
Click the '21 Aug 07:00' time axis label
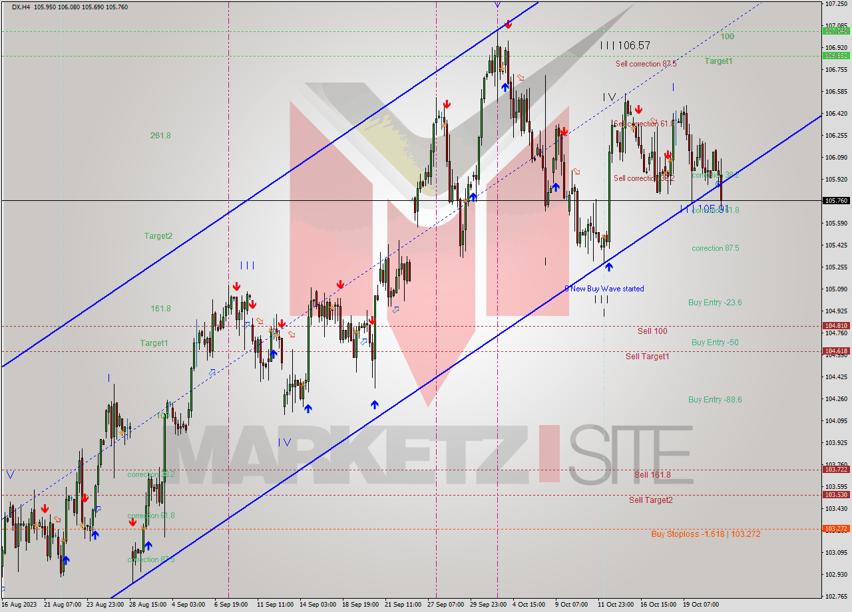[63, 605]
